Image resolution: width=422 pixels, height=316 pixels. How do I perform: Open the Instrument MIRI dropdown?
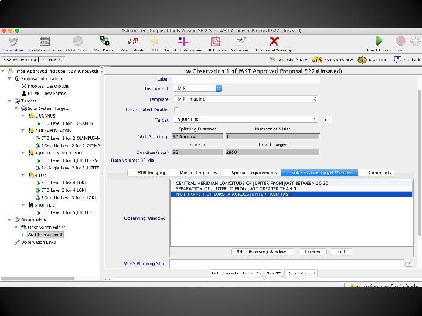[x=198, y=88]
